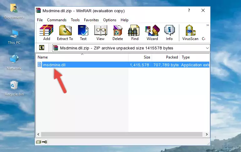Viewport: 241px width, 152px height.
Task: Show hidden toolbar buttons chevron
Action: (208, 25)
